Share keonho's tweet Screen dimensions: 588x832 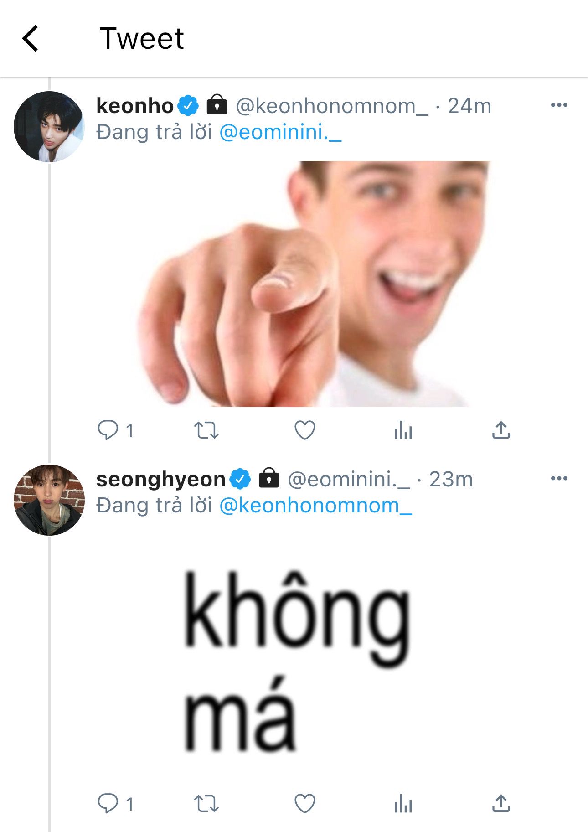coord(501,430)
